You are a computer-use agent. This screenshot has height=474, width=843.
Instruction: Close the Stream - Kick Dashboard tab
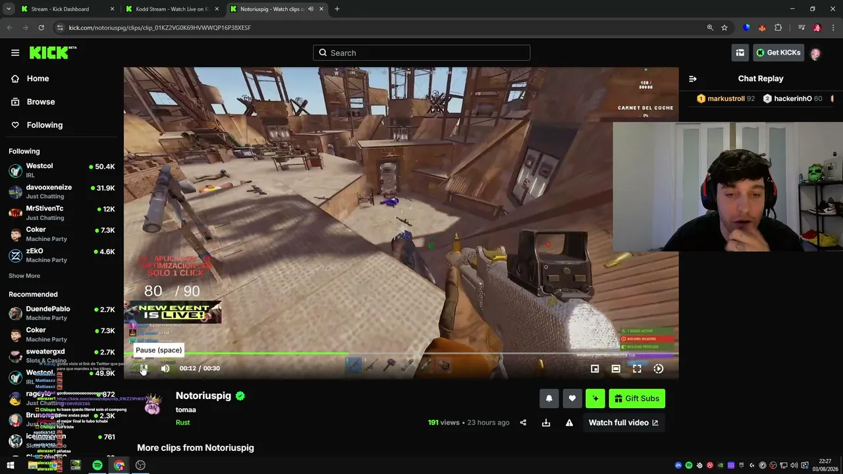112,9
